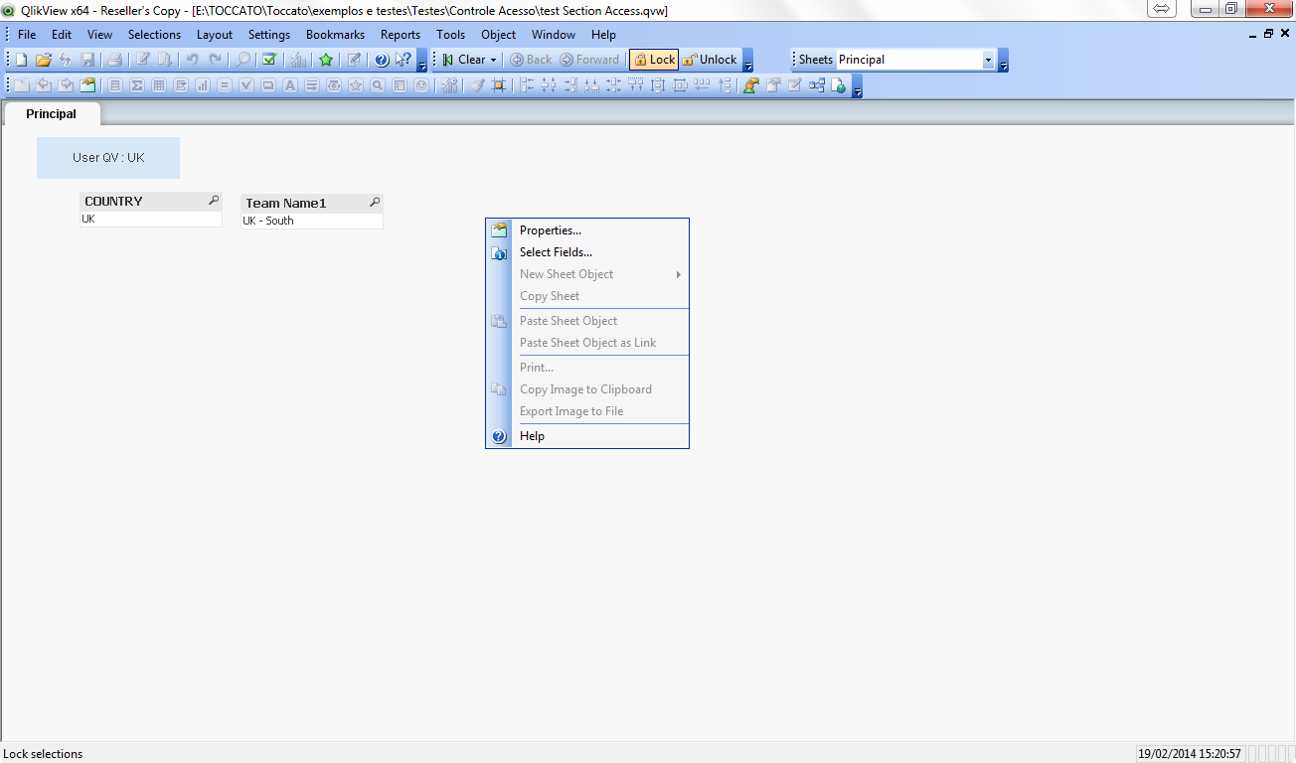The image size is (1296, 763).
Task: Open the Reports menu
Action: pos(401,34)
